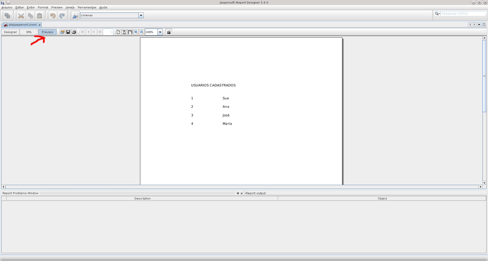The image size is (488, 261).
Task: Click the name Sue in report
Action: point(226,98)
